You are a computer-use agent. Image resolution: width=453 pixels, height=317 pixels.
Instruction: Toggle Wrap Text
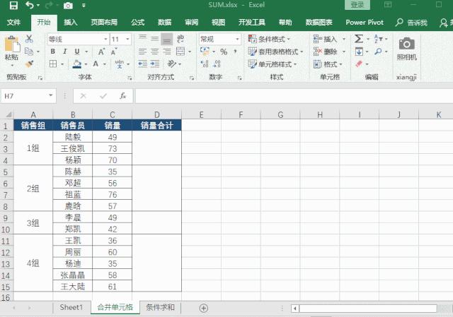(180, 39)
